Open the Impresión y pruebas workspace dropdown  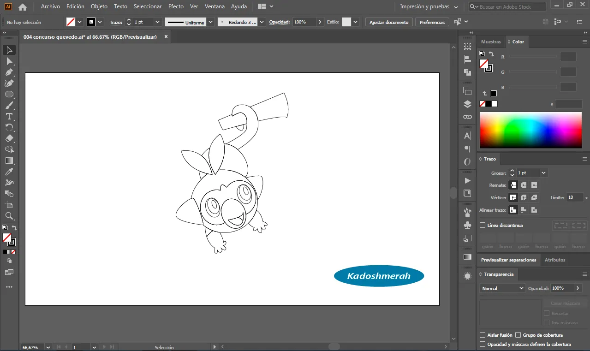tap(429, 7)
